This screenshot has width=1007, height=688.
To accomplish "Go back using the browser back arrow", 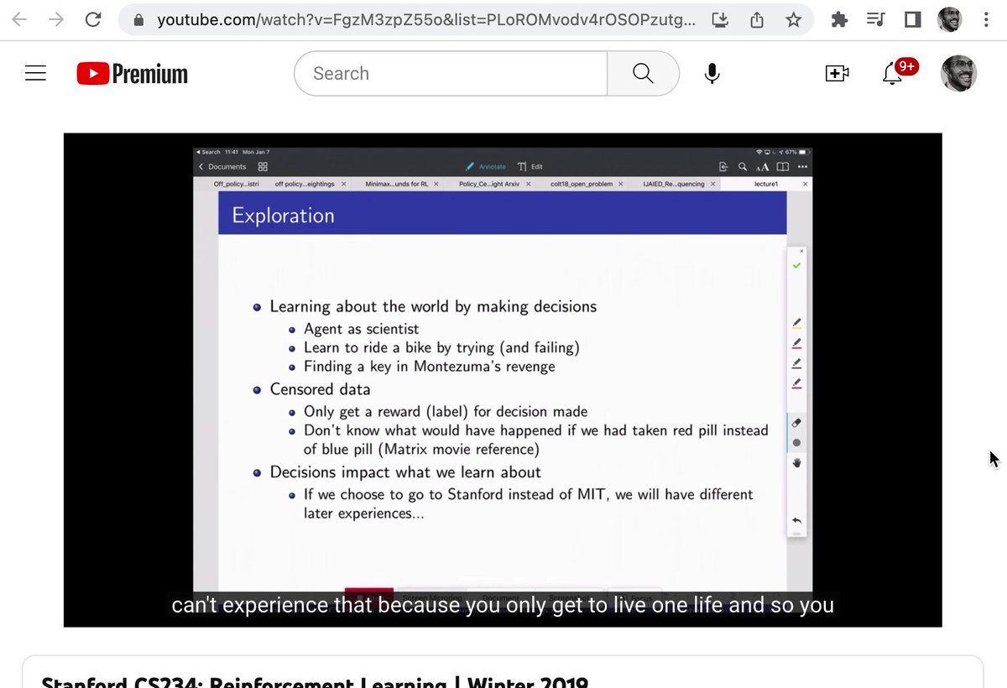I will (19, 20).
